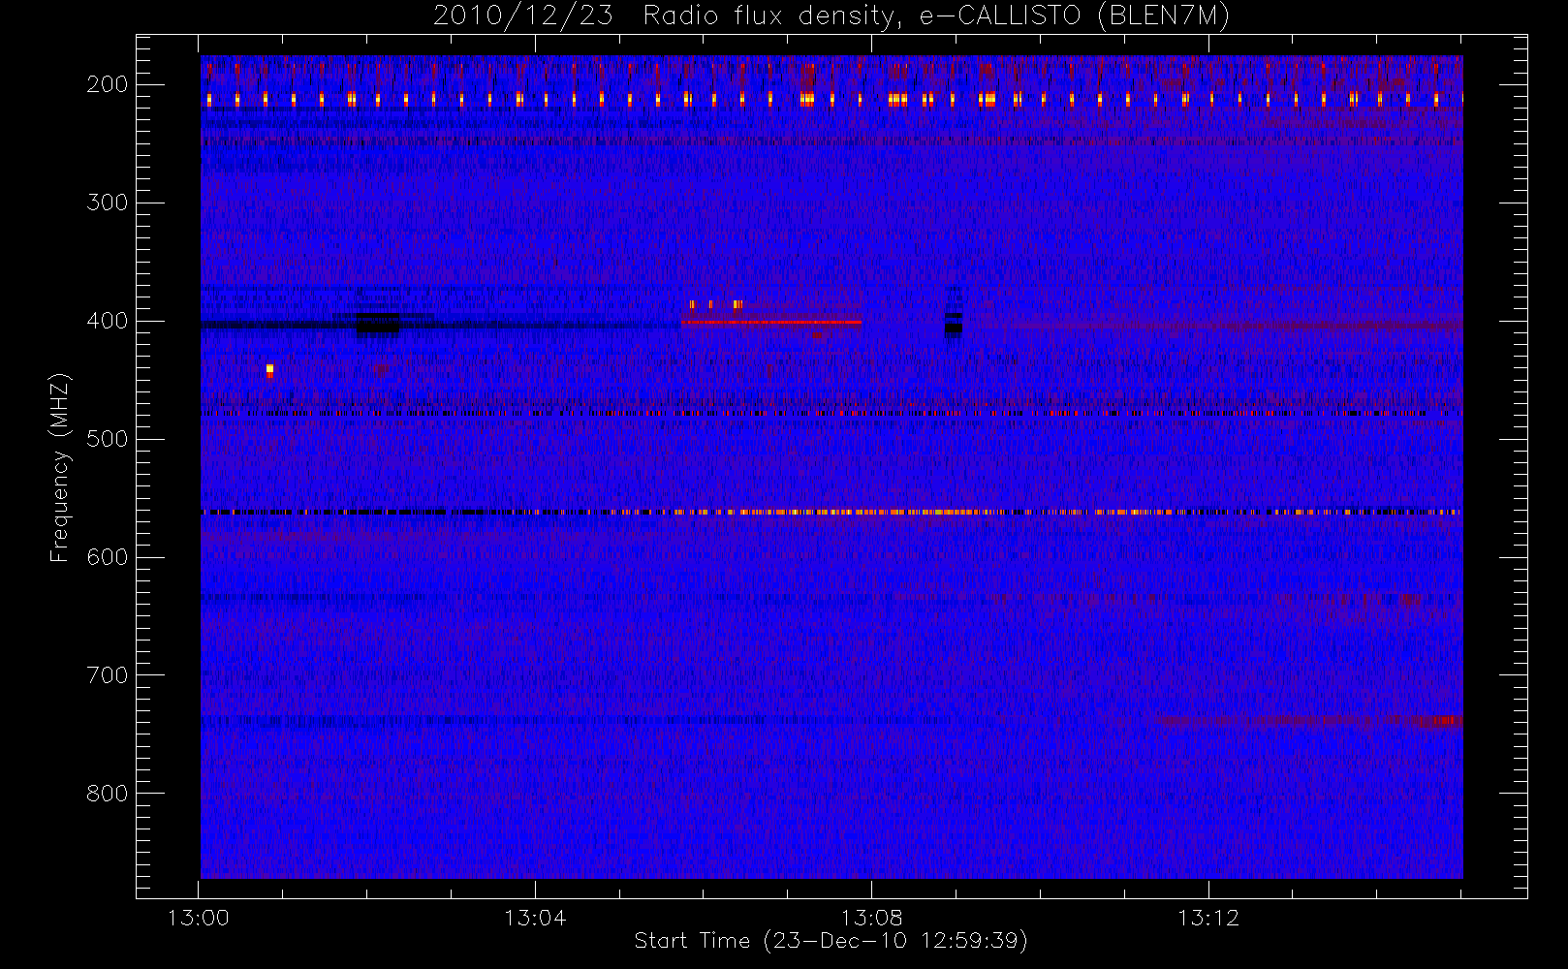Click the 500 frequency tick label
Image resolution: width=1568 pixels, height=969 pixels.
108,439
